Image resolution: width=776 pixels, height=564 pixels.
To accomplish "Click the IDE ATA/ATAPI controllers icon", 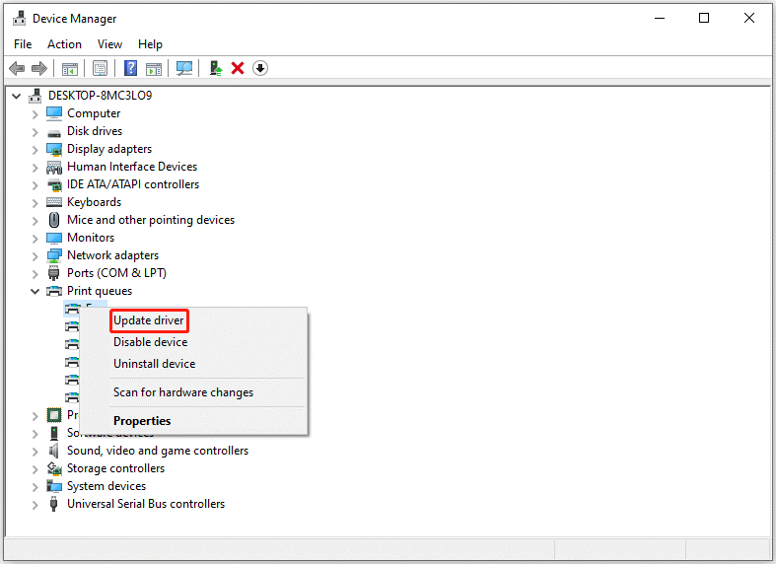I will tap(54, 185).
